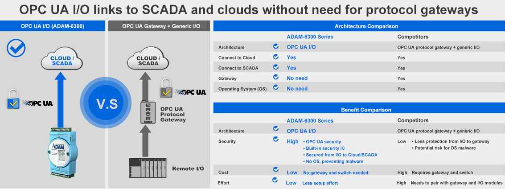Click the checkmark in the Effort row
Image resolution: width=505 pixels, height=189 pixels.
(275, 180)
